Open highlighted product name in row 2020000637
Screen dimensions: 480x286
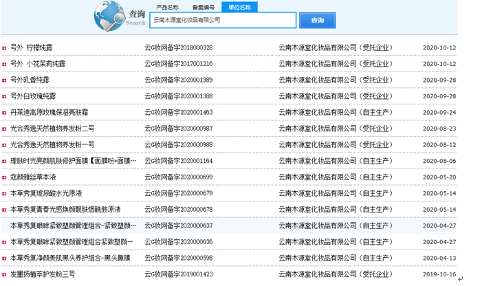pos(73,226)
